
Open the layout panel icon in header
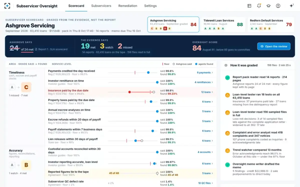tap(249, 6)
